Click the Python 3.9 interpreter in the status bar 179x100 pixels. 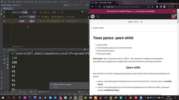tap(82, 94)
